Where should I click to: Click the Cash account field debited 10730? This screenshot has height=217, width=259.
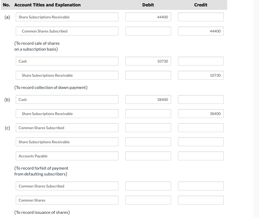[x=67, y=61]
